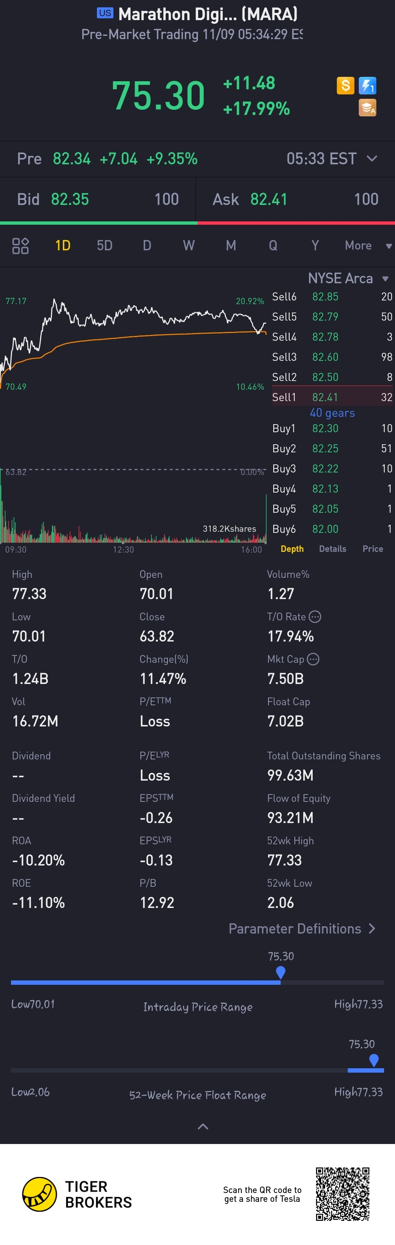The image size is (395, 1245).
Task: Tap the Tesla share QR code
Action: coord(343,1194)
